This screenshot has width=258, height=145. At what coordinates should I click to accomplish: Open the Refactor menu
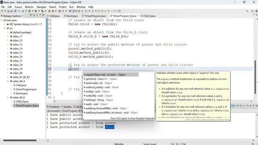[29, 7]
